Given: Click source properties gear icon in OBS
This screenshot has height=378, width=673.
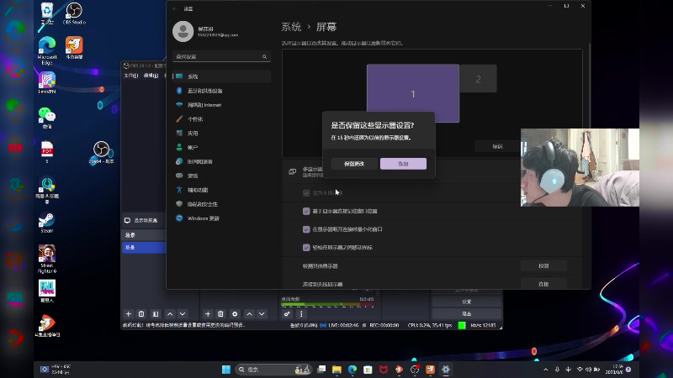Looking at the screenshot, I should point(235,314).
